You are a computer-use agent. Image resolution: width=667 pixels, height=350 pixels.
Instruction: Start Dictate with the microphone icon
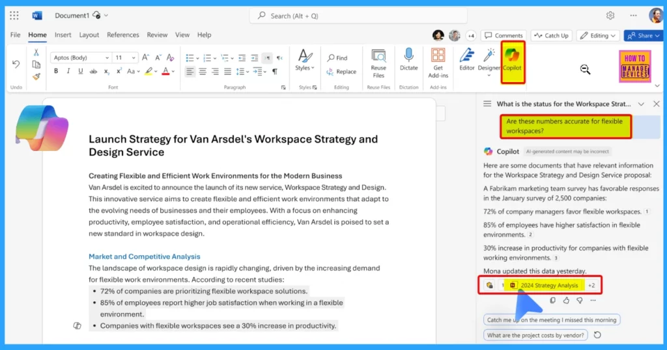click(x=408, y=59)
